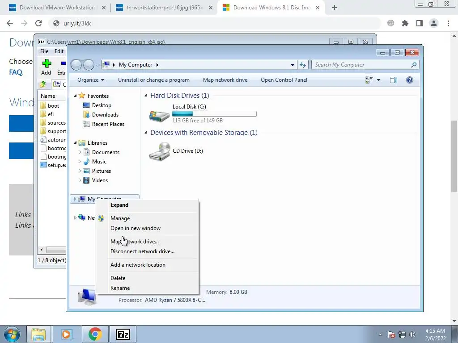The width and height of the screenshot is (458, 343).
Task: Open Windows Media Player taskbar icon
Action: pos(66,334)
